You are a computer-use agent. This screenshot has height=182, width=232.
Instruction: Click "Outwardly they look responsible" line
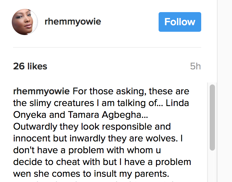coord(83,127)
